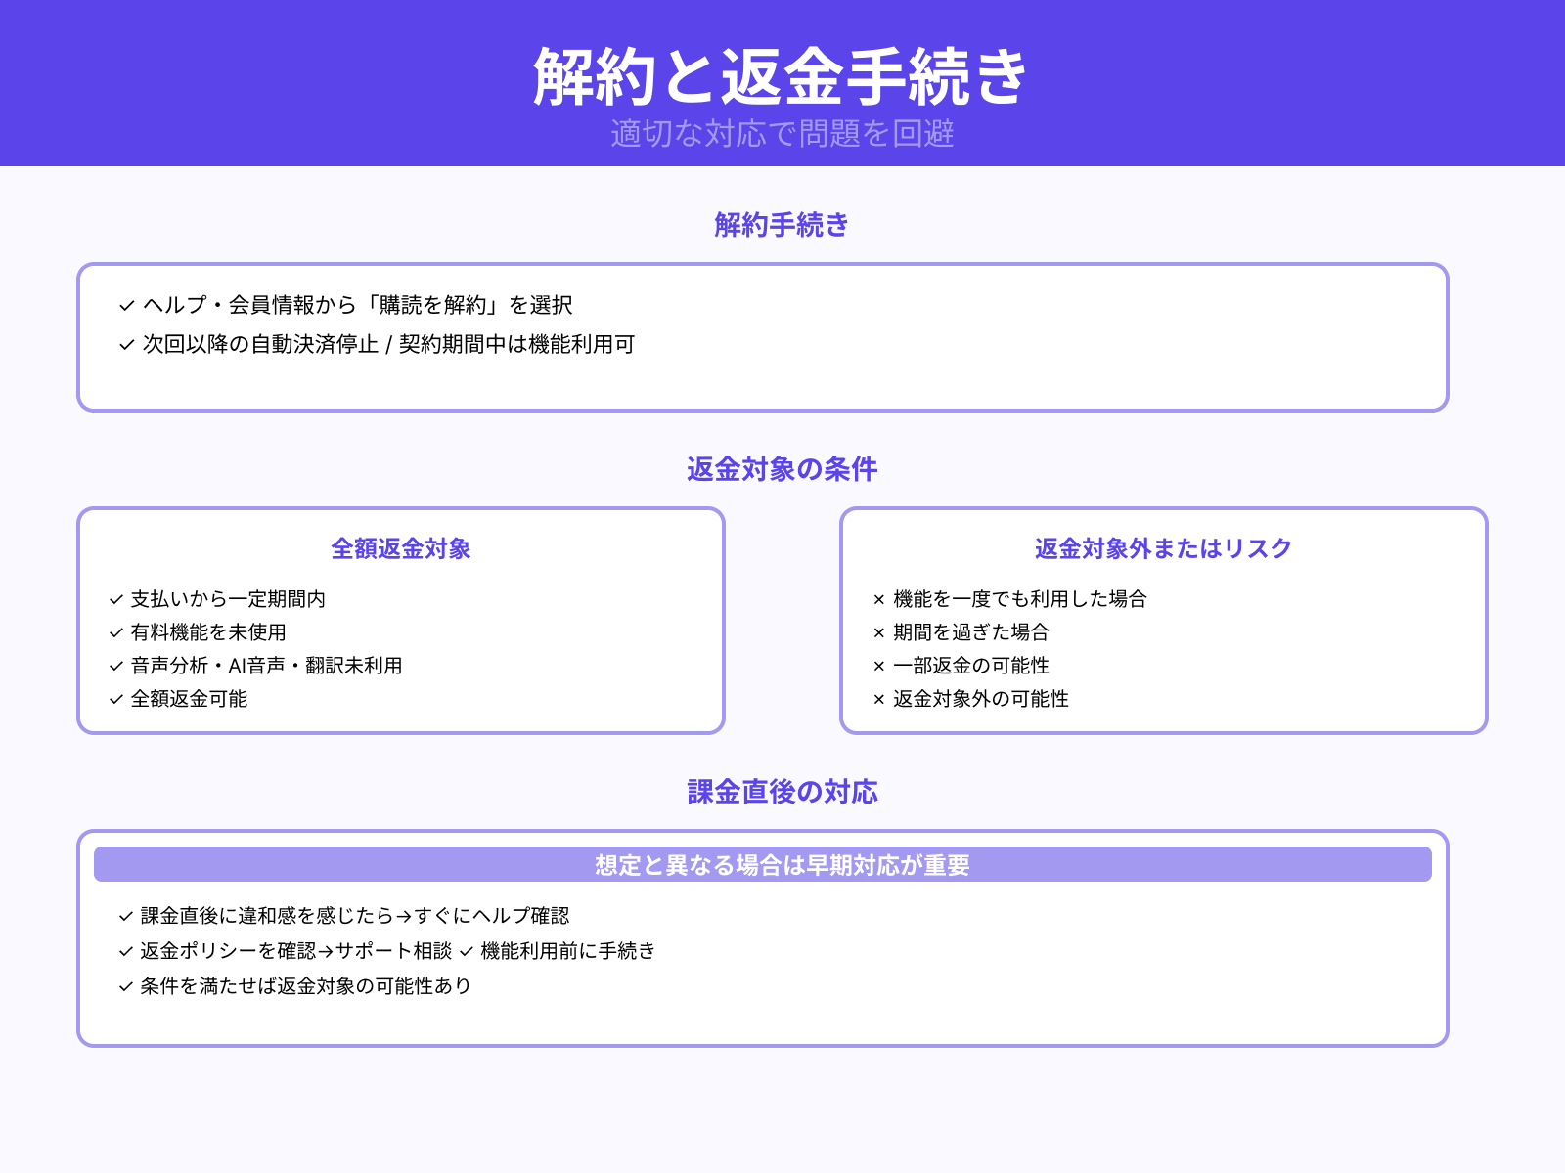Click the text 条件を満たせば返金対象の可能性あり

tap(304, 986)
